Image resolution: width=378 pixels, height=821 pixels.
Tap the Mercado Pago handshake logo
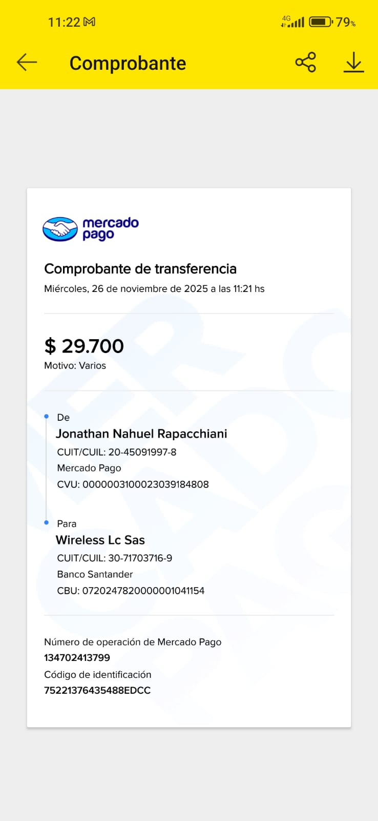click(60, 229)
